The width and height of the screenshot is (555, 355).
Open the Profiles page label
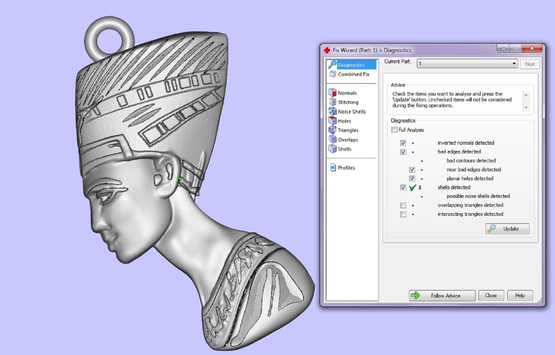[x=346, y=168]
